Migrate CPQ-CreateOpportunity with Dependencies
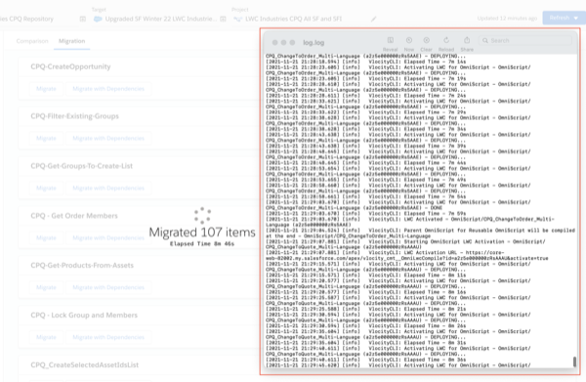Viewport: 586px width, 382px height. 108,89
